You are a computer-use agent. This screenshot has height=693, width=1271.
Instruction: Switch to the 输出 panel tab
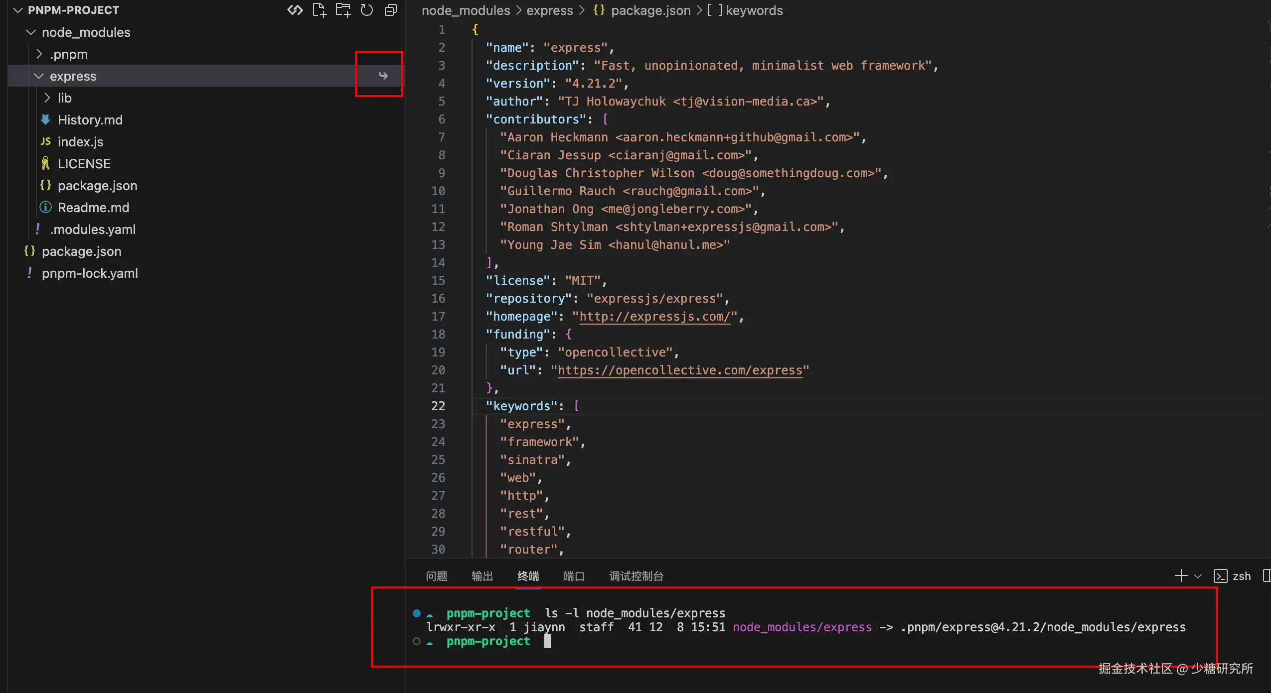pyautogui.click(x=482, y=576)
